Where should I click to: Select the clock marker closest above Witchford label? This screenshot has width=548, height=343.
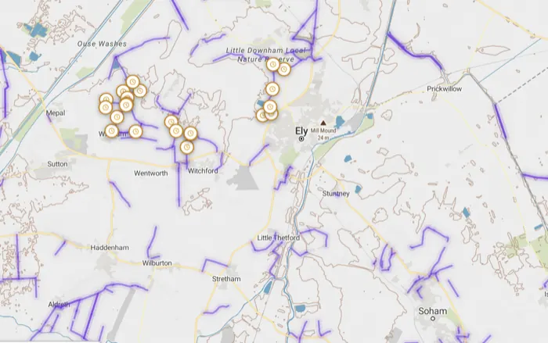[x=187, y=147]
